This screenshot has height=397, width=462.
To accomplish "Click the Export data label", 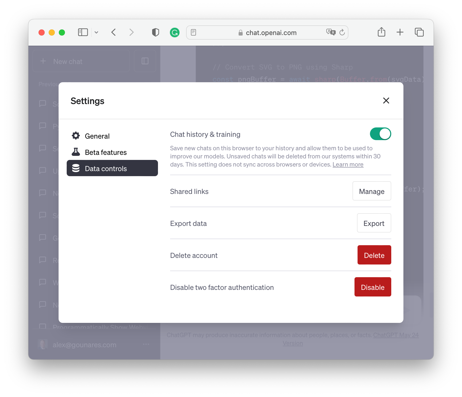I will coord(188,223).
